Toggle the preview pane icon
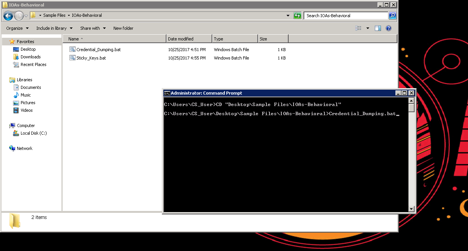This screenshot has width=468, height=251. (x=378, y=28)
